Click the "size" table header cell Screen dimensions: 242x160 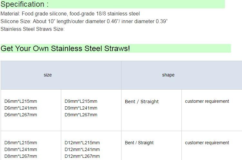48,75
